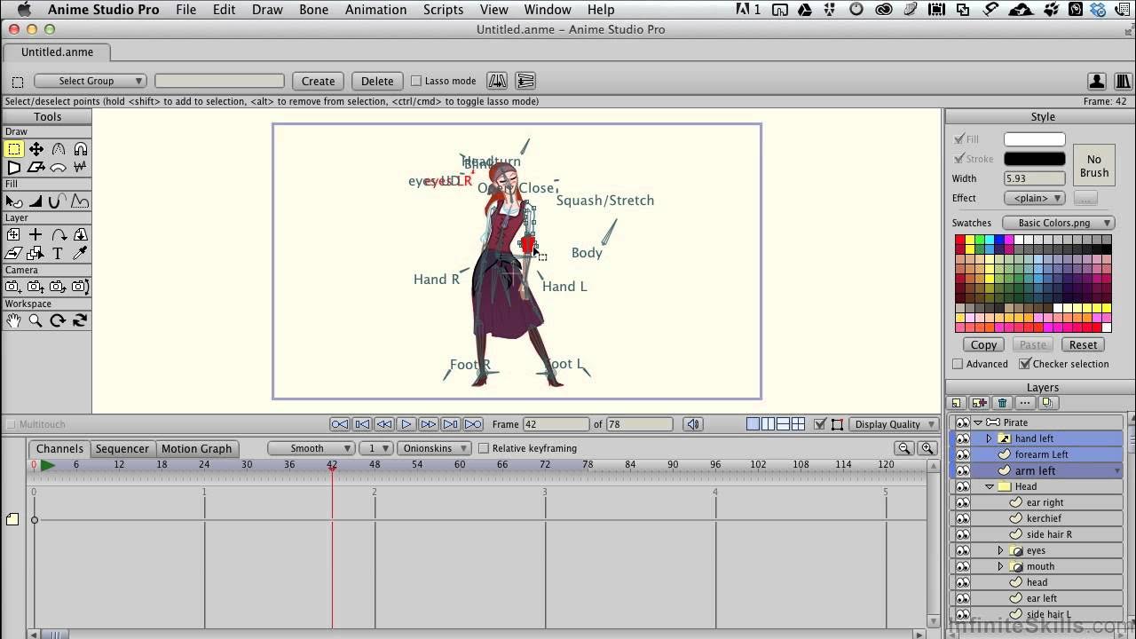Click the current Frame number field
The image size is (1136, 639).
(556, 424)
